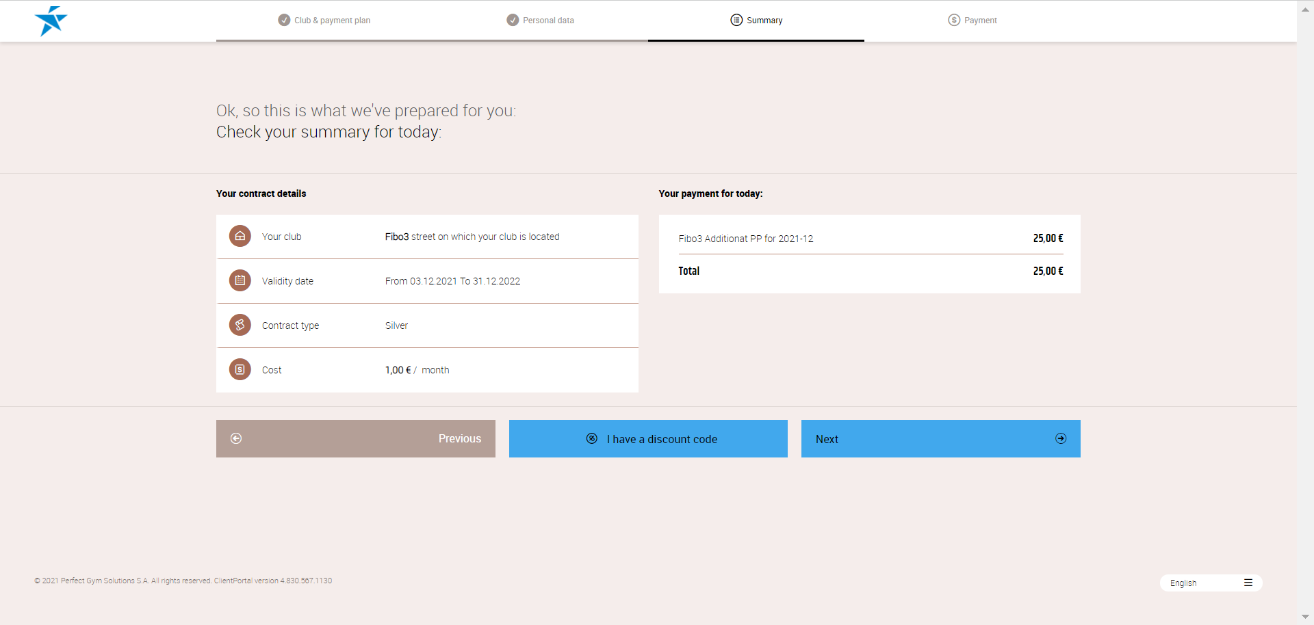1314x625 pixels.
Task: Open the Payment step tab
Action: point(972,21)
